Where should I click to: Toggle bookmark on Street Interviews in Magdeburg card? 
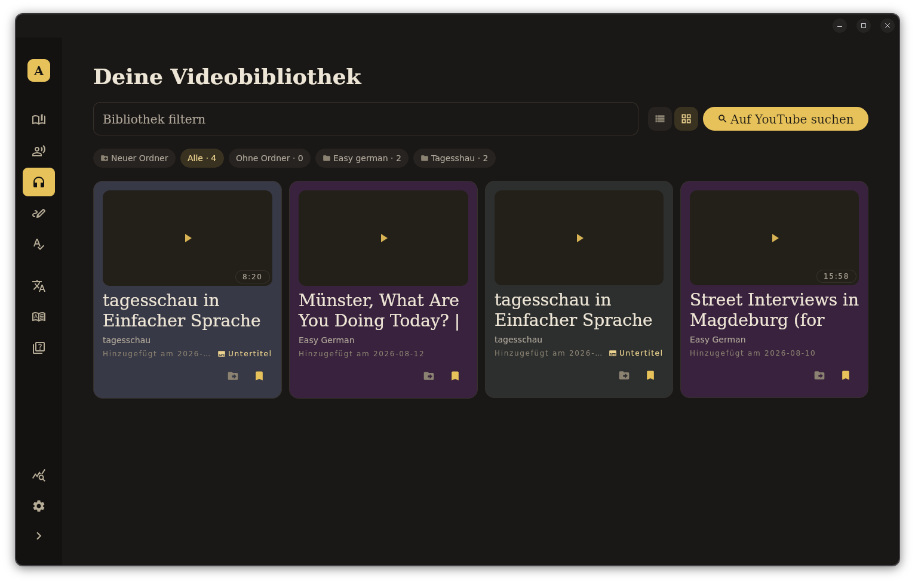tap(846, 375)
